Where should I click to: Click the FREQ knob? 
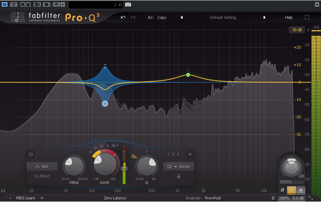[x=74, y=166]
